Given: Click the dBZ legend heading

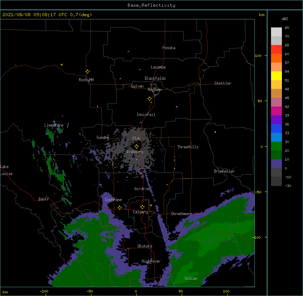Looking at the screenshot, I should click(x=285, y=19).
